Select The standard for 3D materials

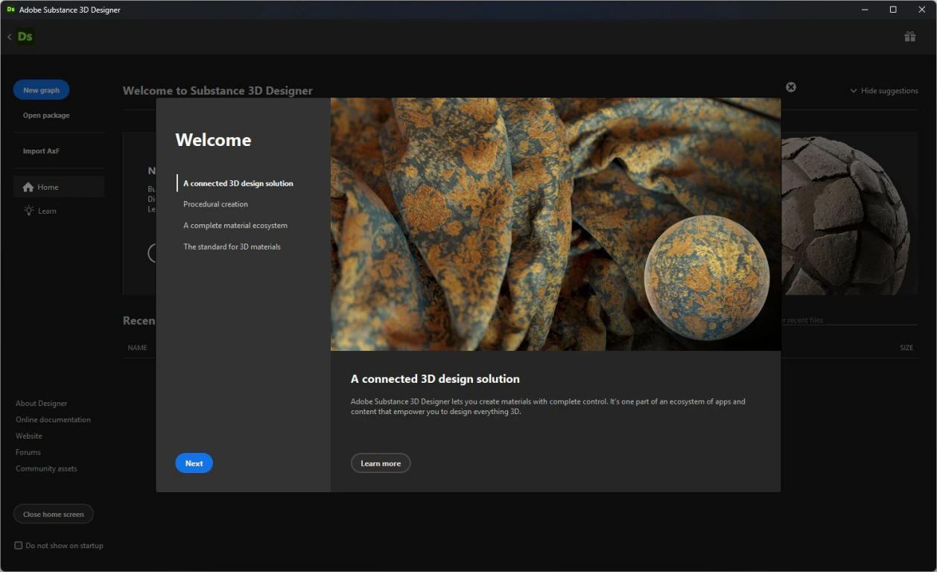[232, 247]
